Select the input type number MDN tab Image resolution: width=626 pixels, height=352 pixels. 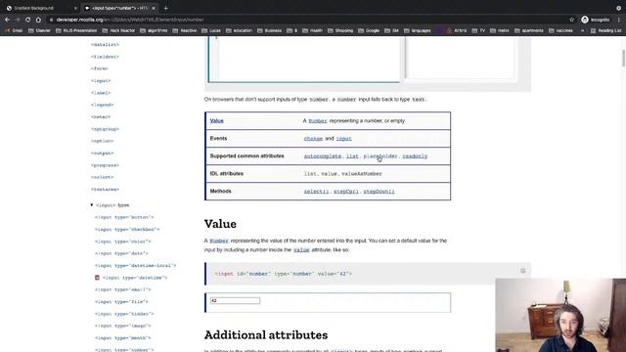click(x=119, y=8)
